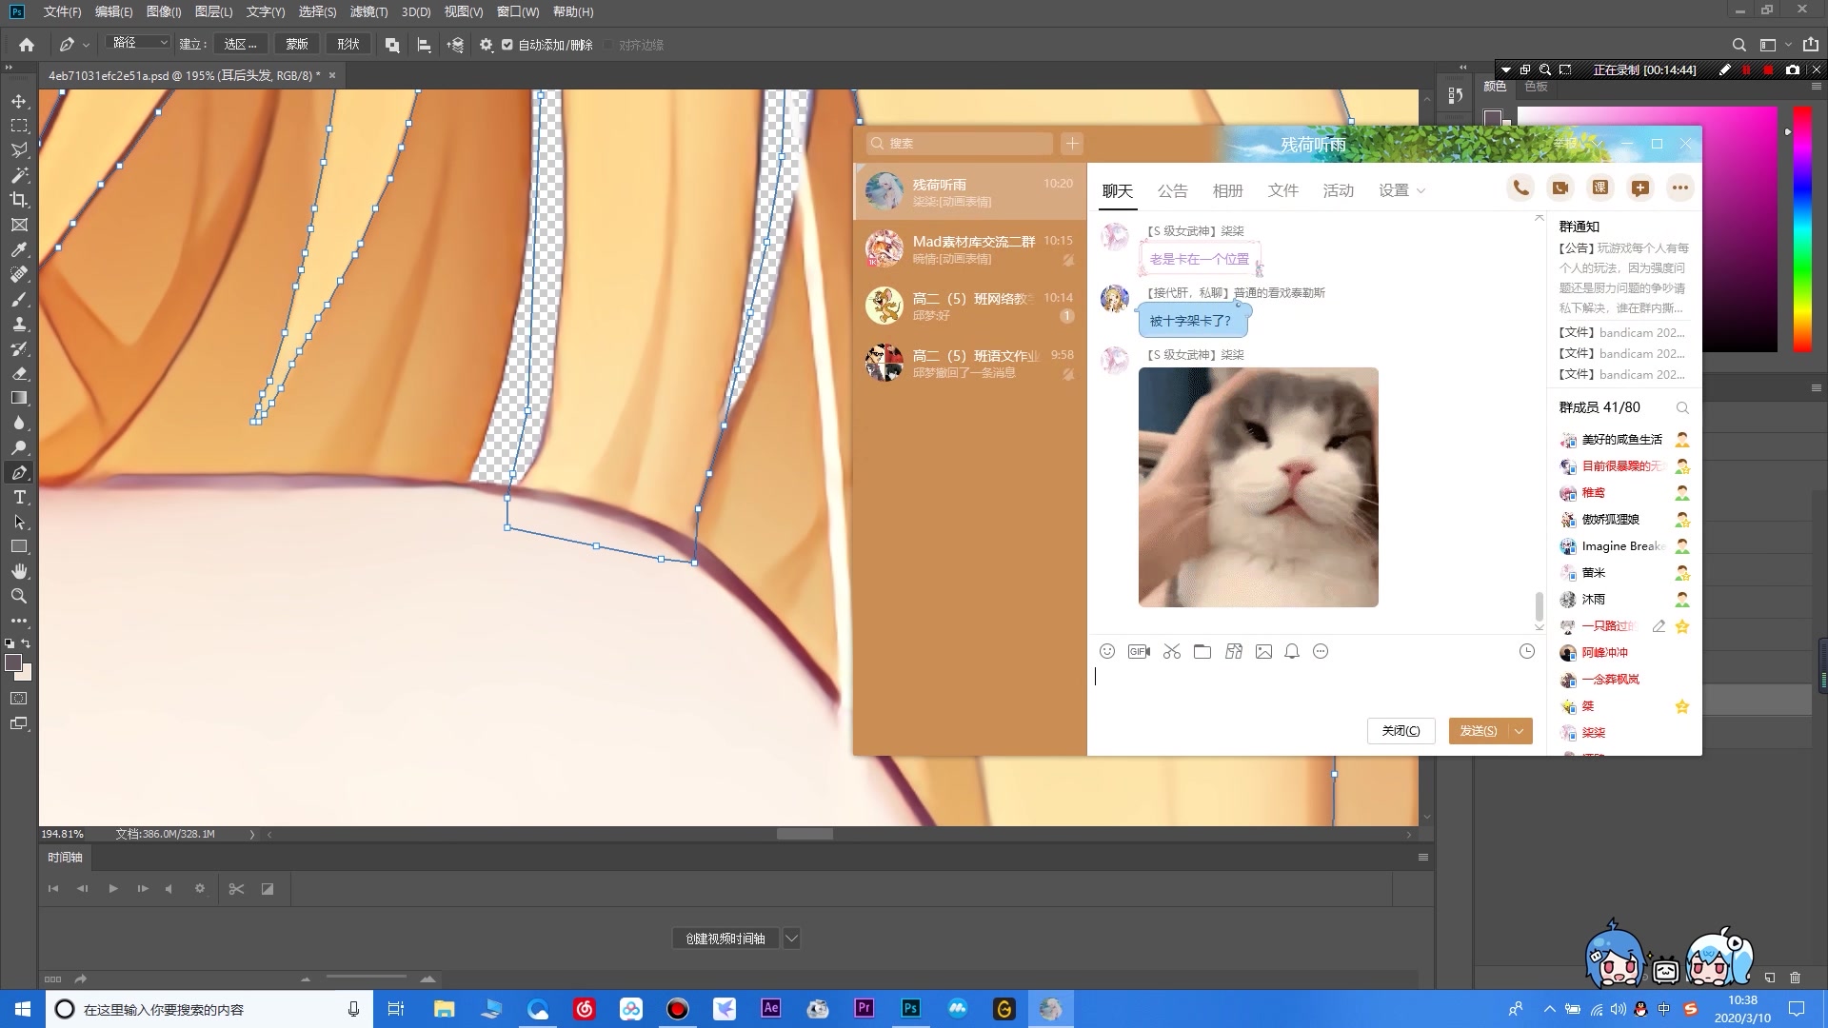
Task: Toggle Quick Mask mode
Action: (x=19, y=698)
